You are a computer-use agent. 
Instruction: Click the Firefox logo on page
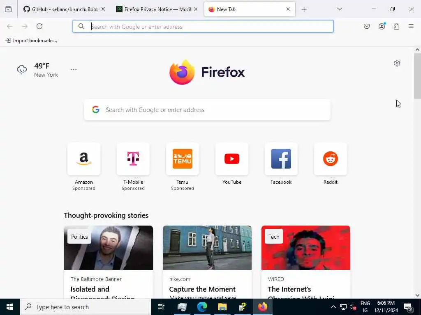pos(207,72)
